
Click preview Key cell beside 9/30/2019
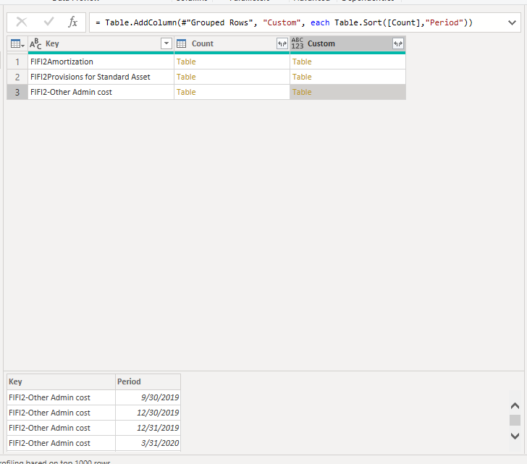[x=61, y=397]
